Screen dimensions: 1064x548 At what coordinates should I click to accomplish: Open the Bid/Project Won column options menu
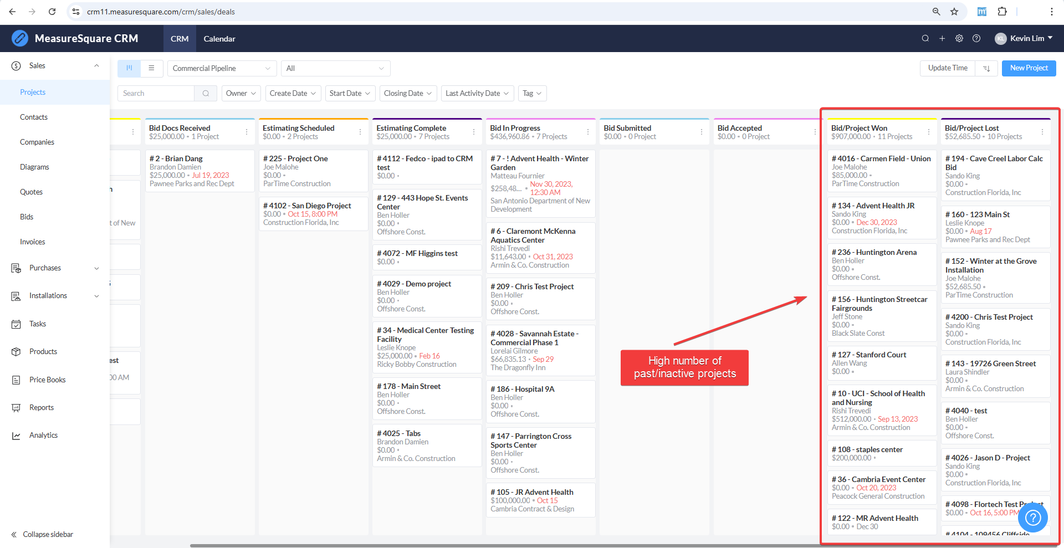(929, 132)
